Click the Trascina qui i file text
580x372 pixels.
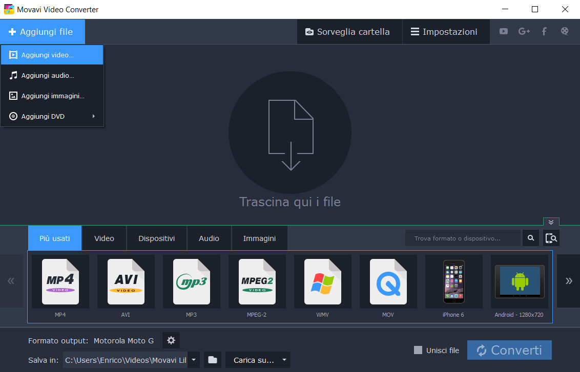pos(290,202)
